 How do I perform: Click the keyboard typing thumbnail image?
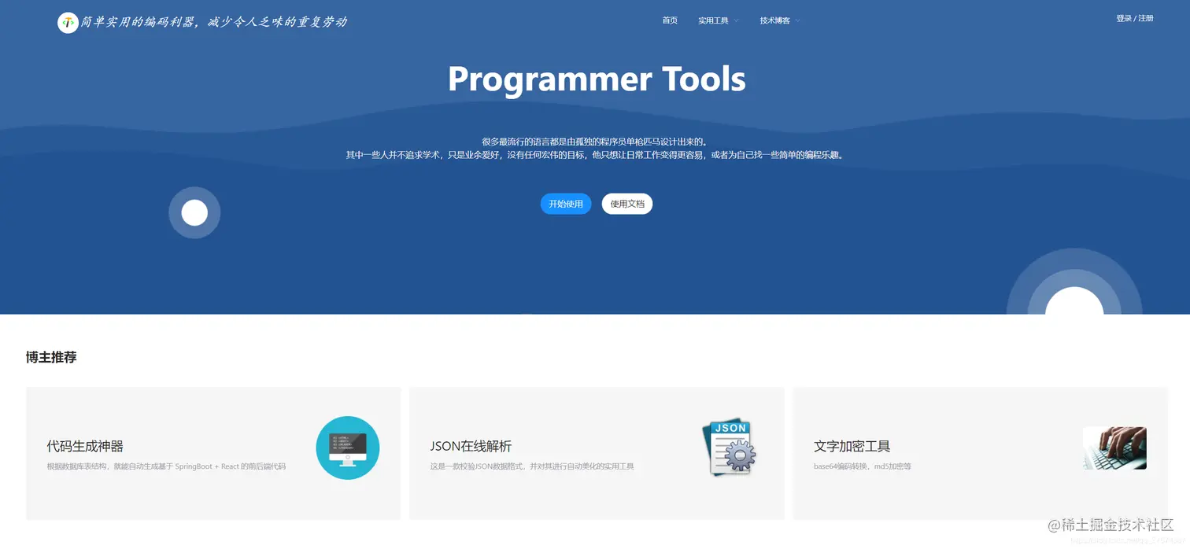click(1114, 448)
